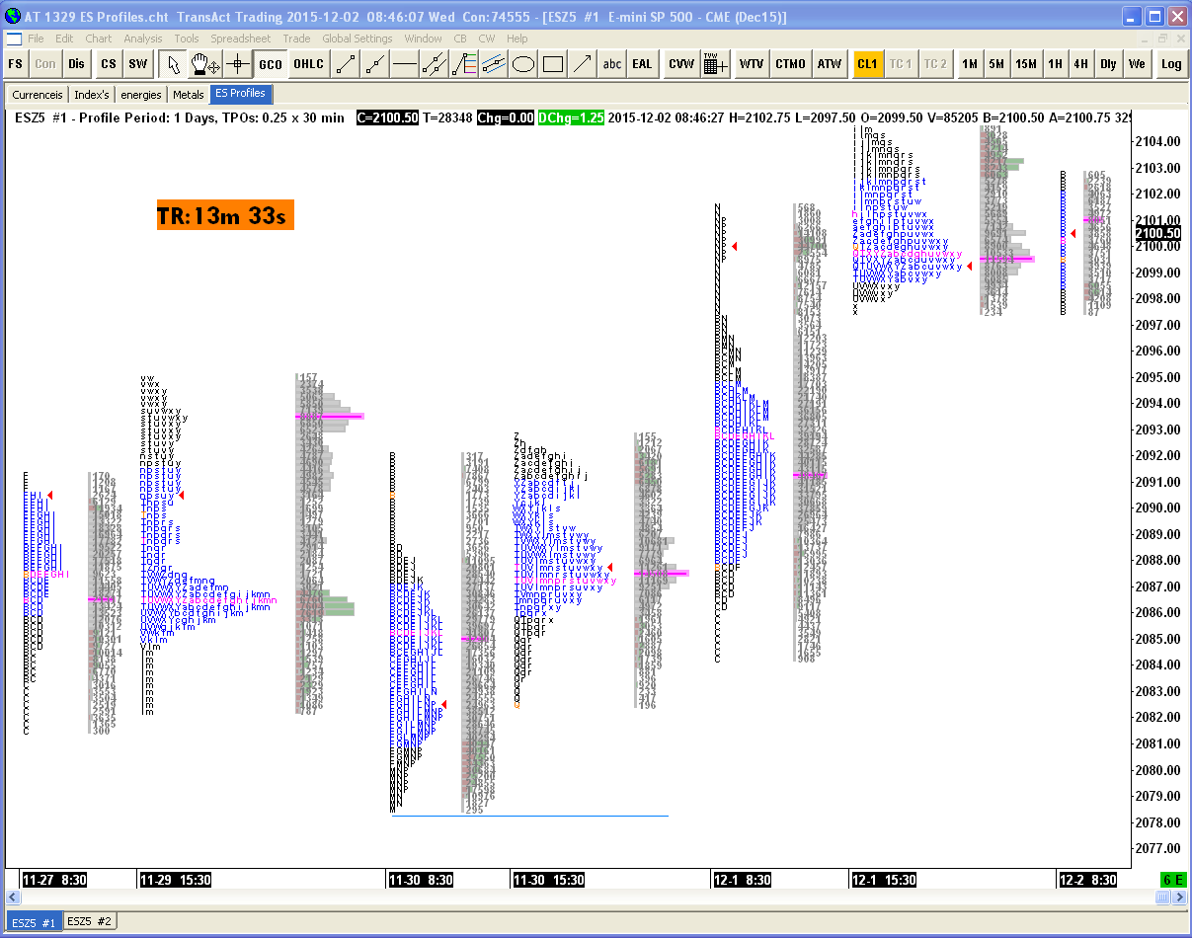The height and width of the screenshot is (938, 1192).
Task: Toggle the WTV button
Action: pyautogui.click(x=752, y=64)
